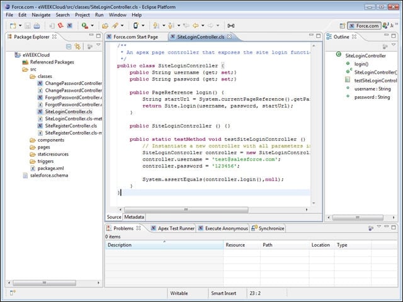The height and width of the screenshot is (302, 403).
Task: Click the Force.com blue X toolbar icon
Action: tap(70, 25)
